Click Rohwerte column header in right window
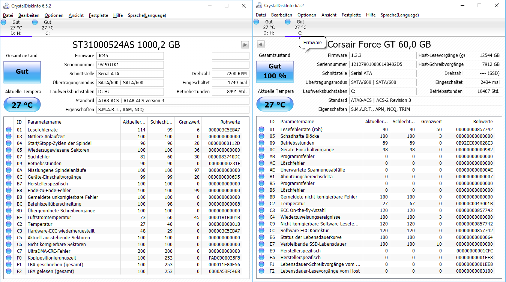Screen dimensions: 506x282 [x=483, y=122]
